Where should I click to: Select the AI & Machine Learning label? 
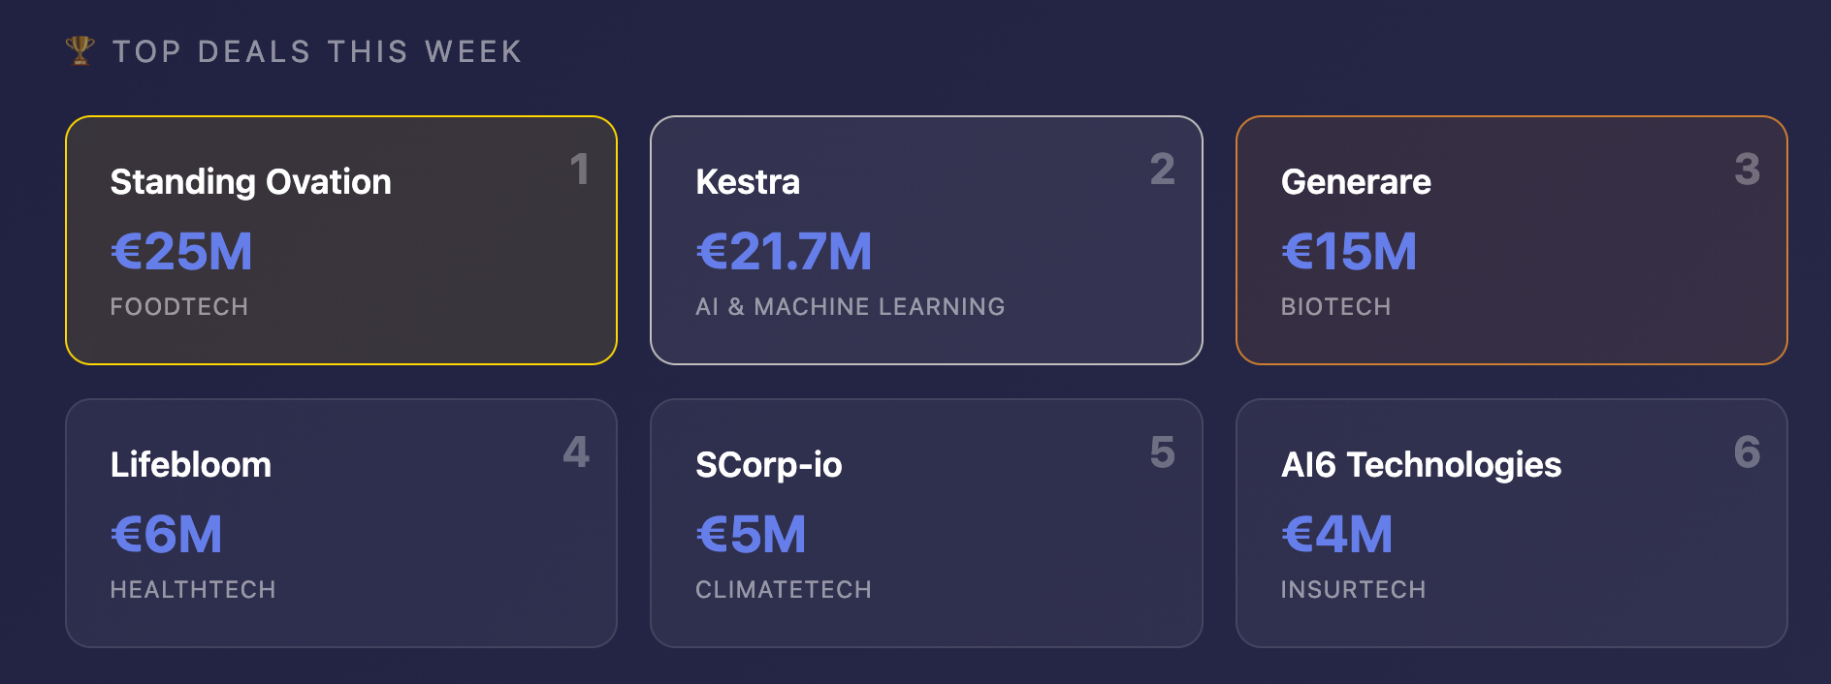coord(850,307)
